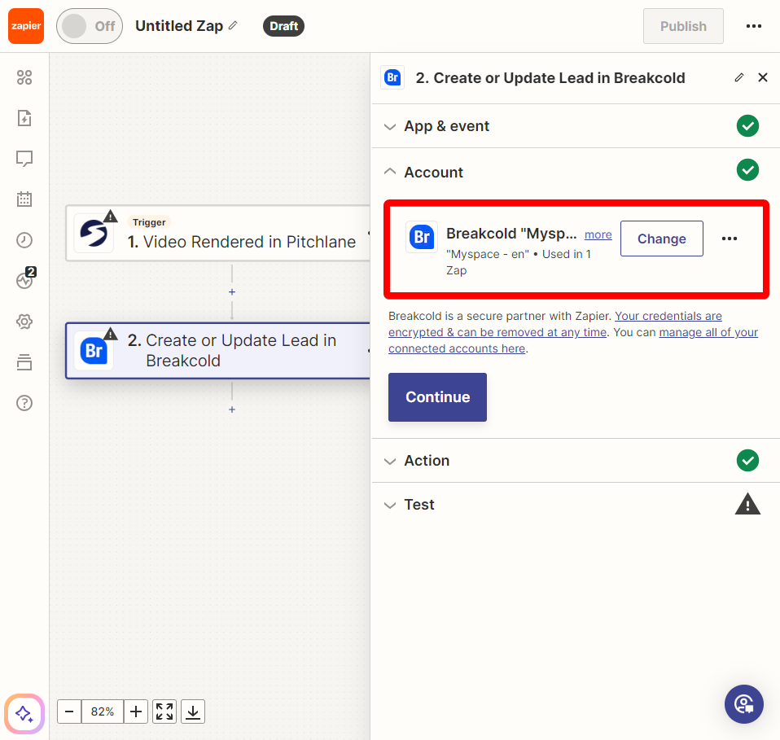Click the Change account button
780x740 pixels.
point(662,239)
